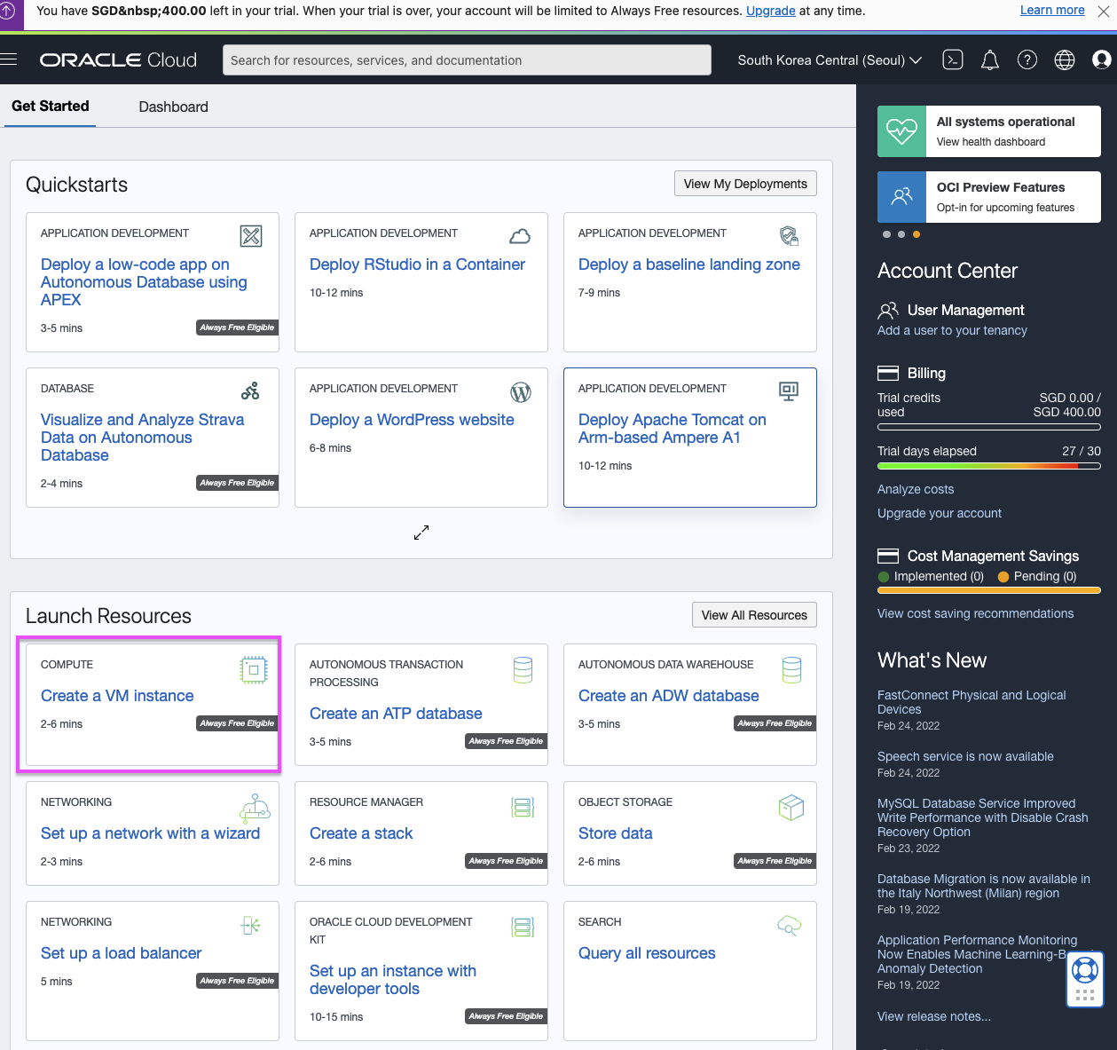This screenshot has width=1117, height=1050.
Task: Open the help question mark menu
Action: click(x=1027, y=59)
